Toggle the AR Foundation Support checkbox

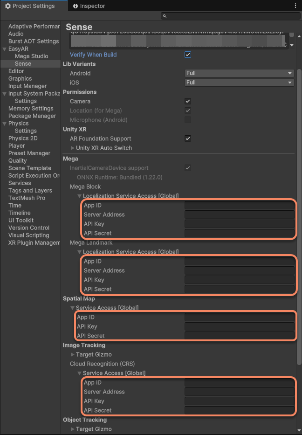point(188,138)
